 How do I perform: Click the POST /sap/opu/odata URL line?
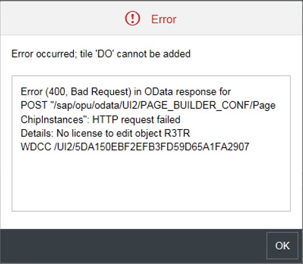coord(148,105)
